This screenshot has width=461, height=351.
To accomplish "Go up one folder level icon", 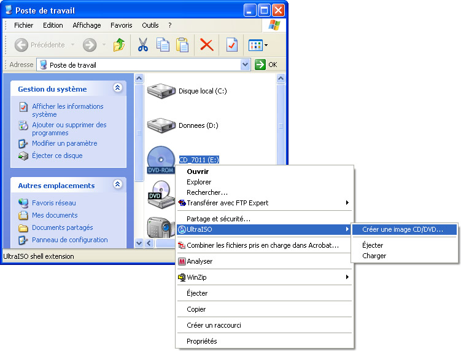I will pos(119,45).
